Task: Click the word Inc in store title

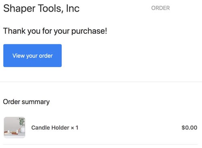Action: coord(73,8)
